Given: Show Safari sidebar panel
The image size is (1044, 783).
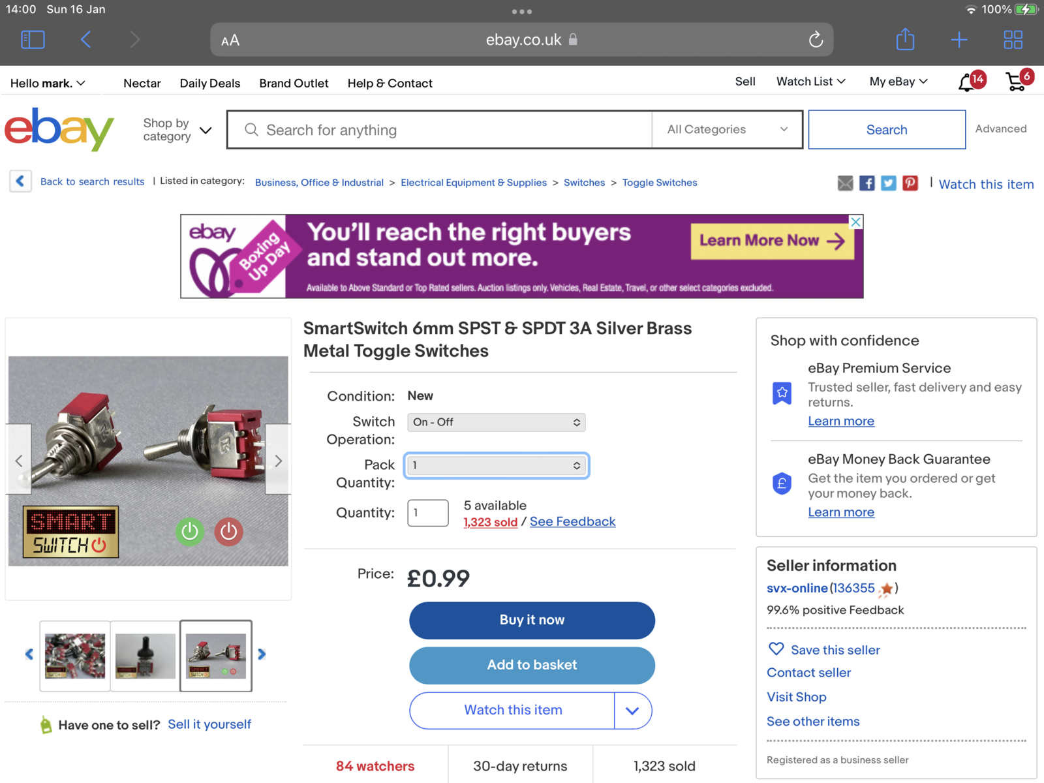Looking at the screenshot, I should click(33, 40).
